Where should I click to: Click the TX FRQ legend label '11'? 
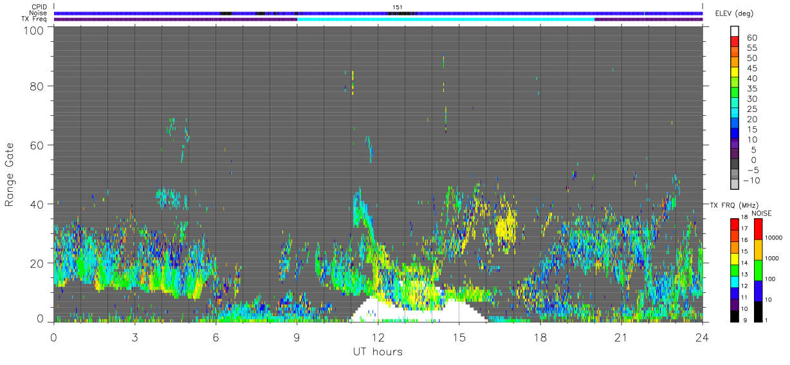pyautogui.click(x=745, y=297)
